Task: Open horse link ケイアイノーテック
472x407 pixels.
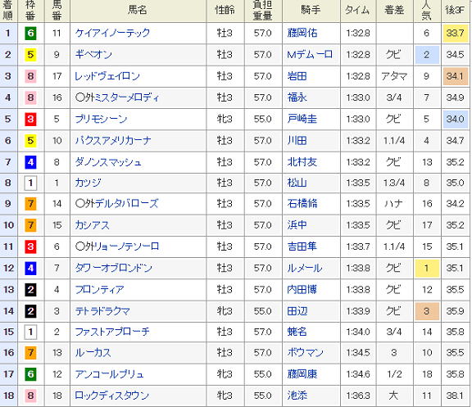Action: tap(112, 33)
